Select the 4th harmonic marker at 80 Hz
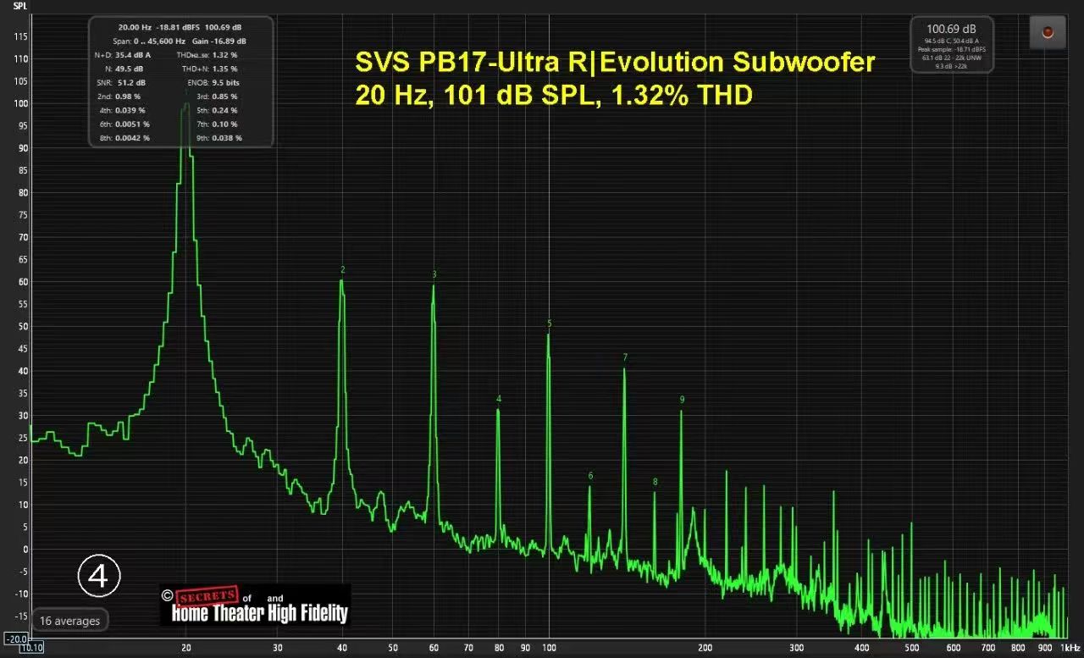 (x=499, y=399)
